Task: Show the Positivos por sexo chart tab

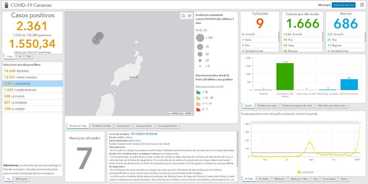Action: point(267,105)
